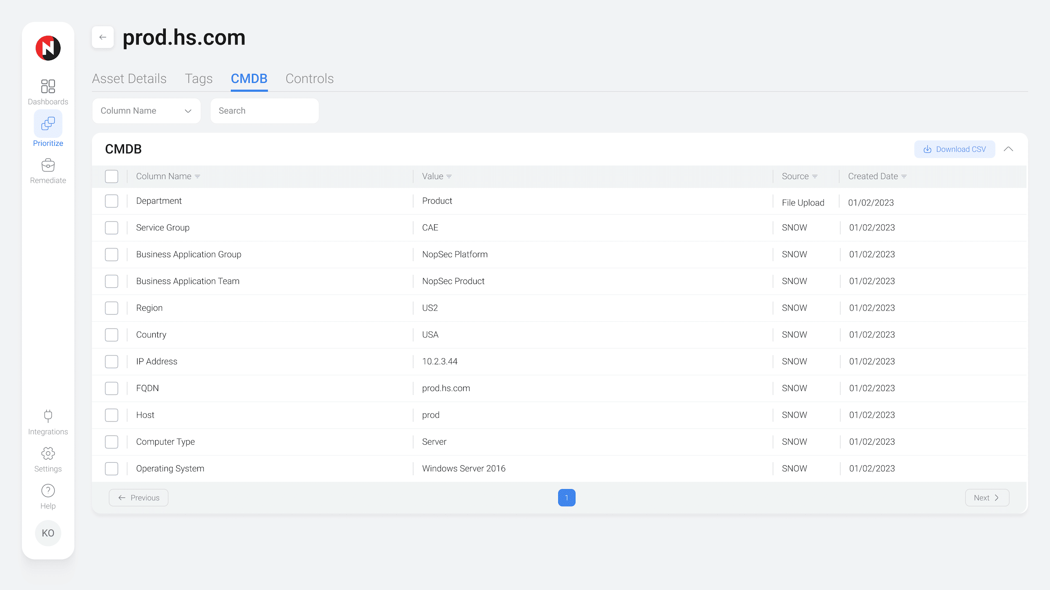
Task: Check the Computer Type row checkbox
Action: click(111, 442)
